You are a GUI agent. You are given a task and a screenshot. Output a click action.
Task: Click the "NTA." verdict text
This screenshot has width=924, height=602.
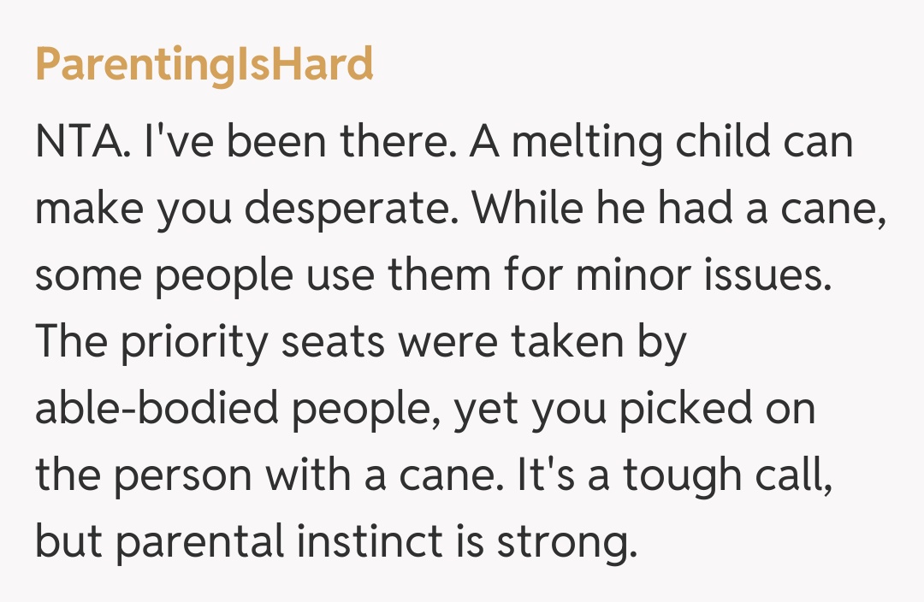(85, 142)
